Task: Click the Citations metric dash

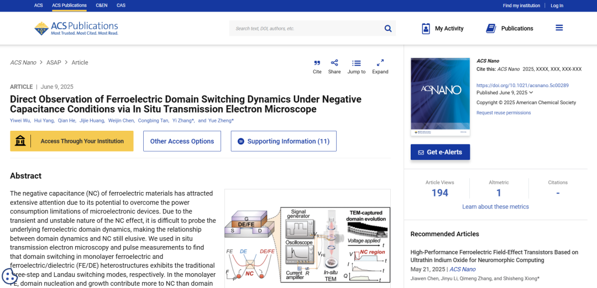Action: click(x=558, y=193)
